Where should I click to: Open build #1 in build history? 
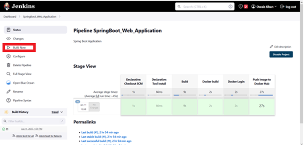7,129
